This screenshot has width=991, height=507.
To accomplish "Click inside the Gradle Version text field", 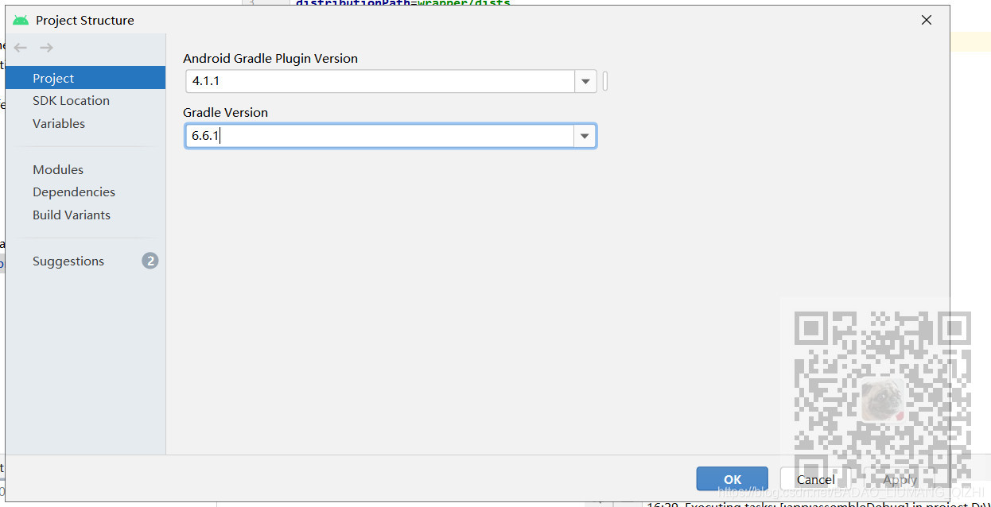I will (x=382, y=135).
